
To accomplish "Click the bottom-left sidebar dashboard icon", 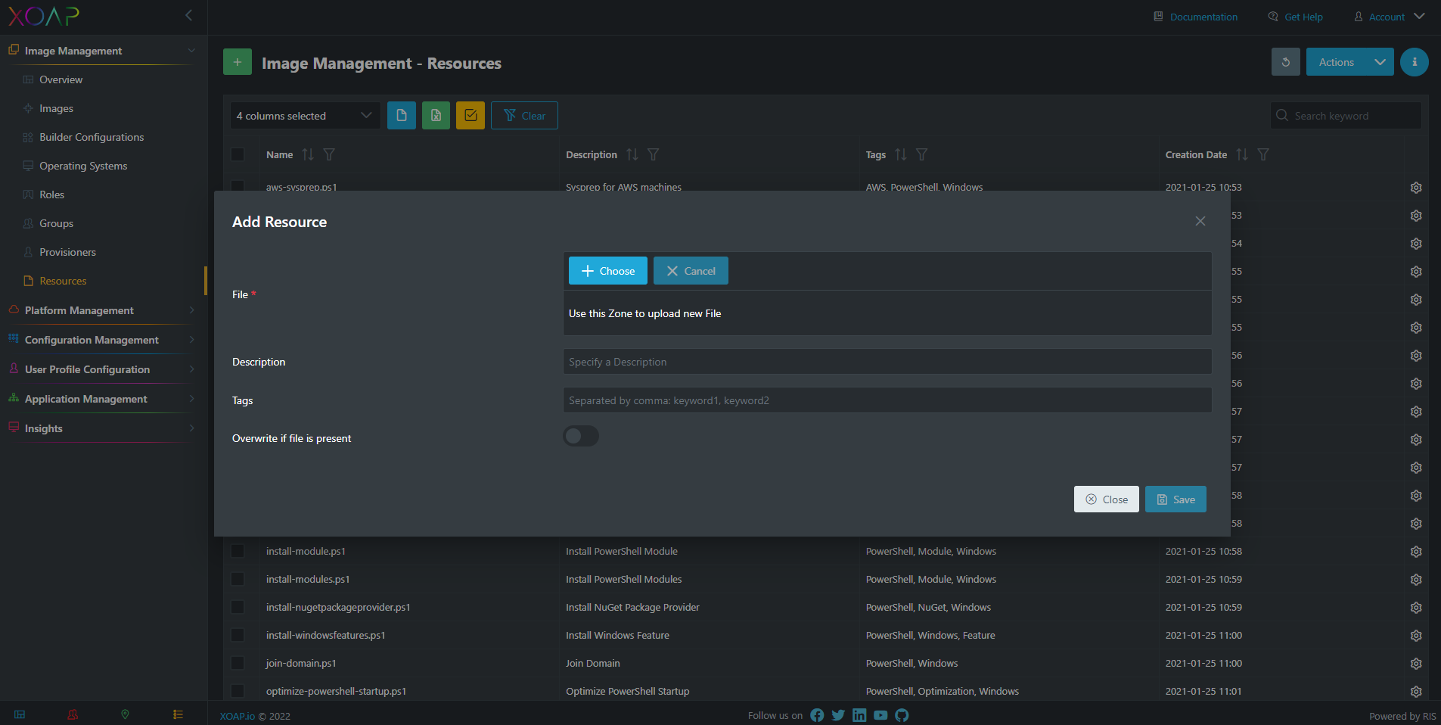I will click(x=20, y=714).
